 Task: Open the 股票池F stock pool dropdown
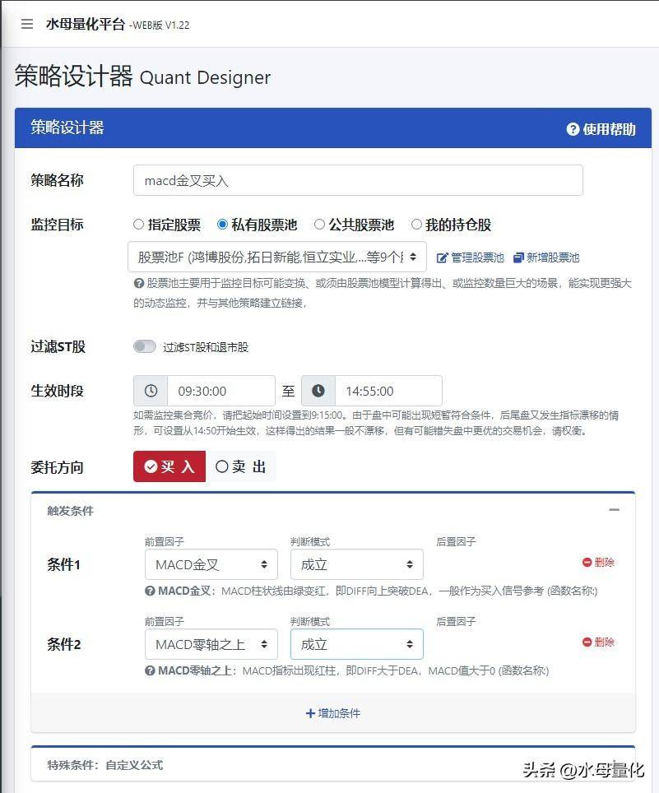(277, 257)
